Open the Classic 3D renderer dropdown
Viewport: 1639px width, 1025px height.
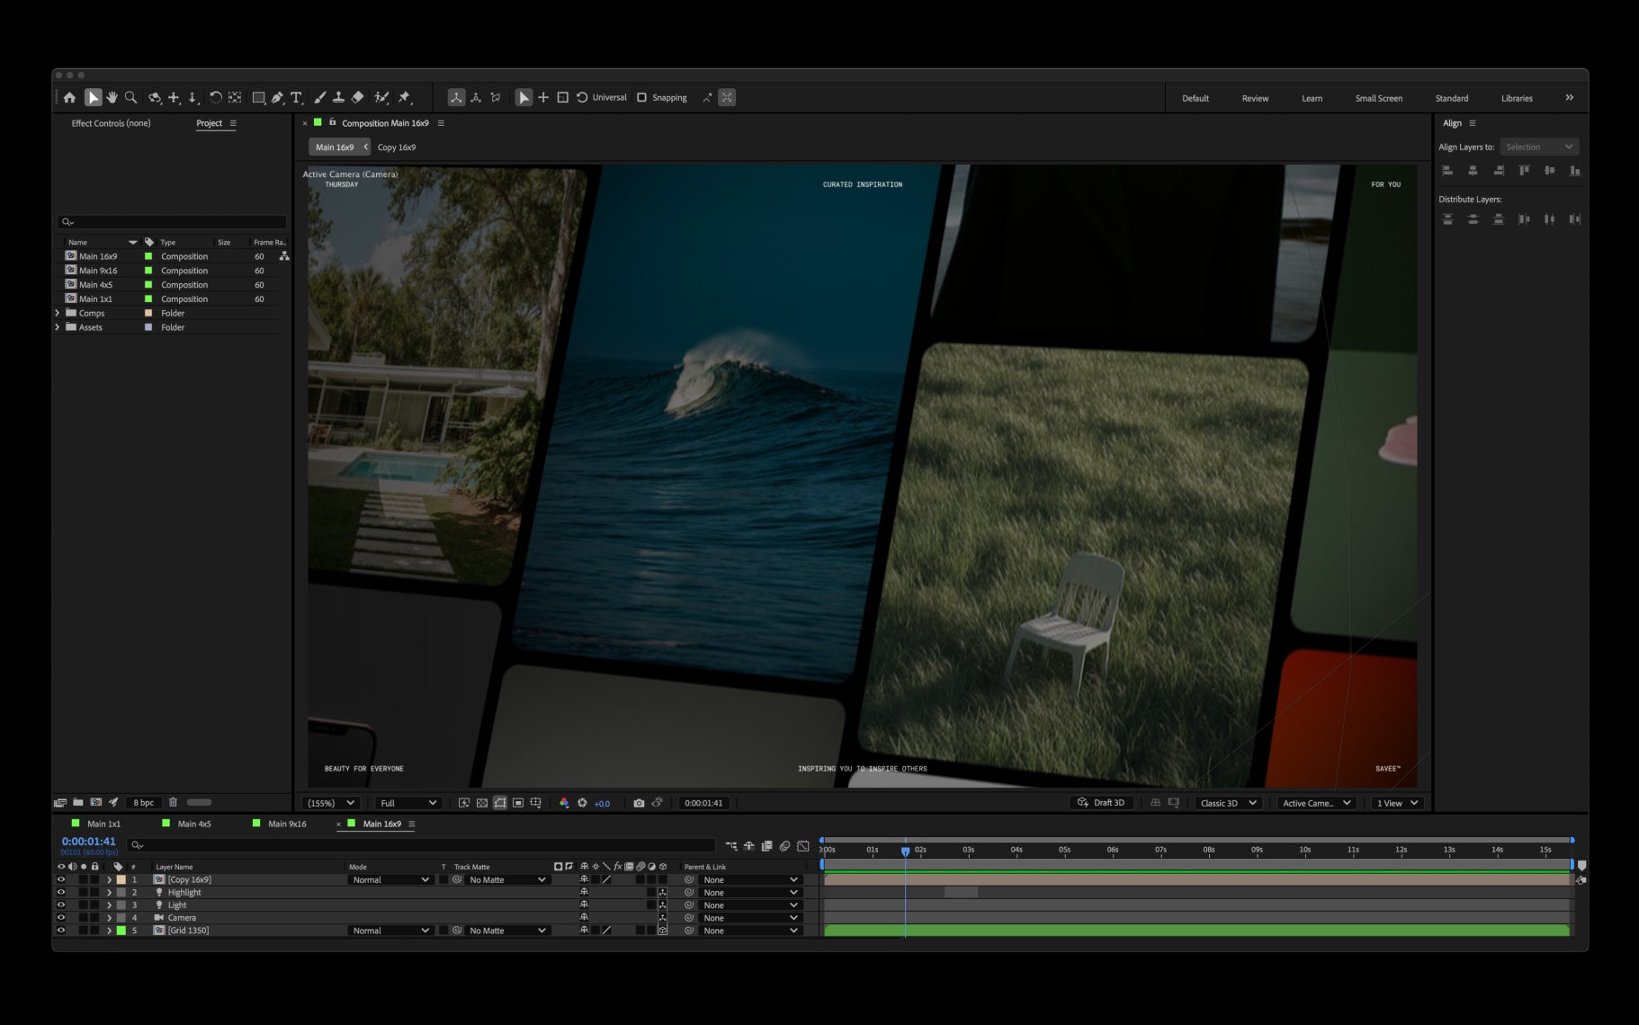point(1228,803)
